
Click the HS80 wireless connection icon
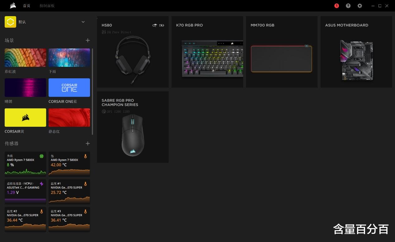point(155,25)
